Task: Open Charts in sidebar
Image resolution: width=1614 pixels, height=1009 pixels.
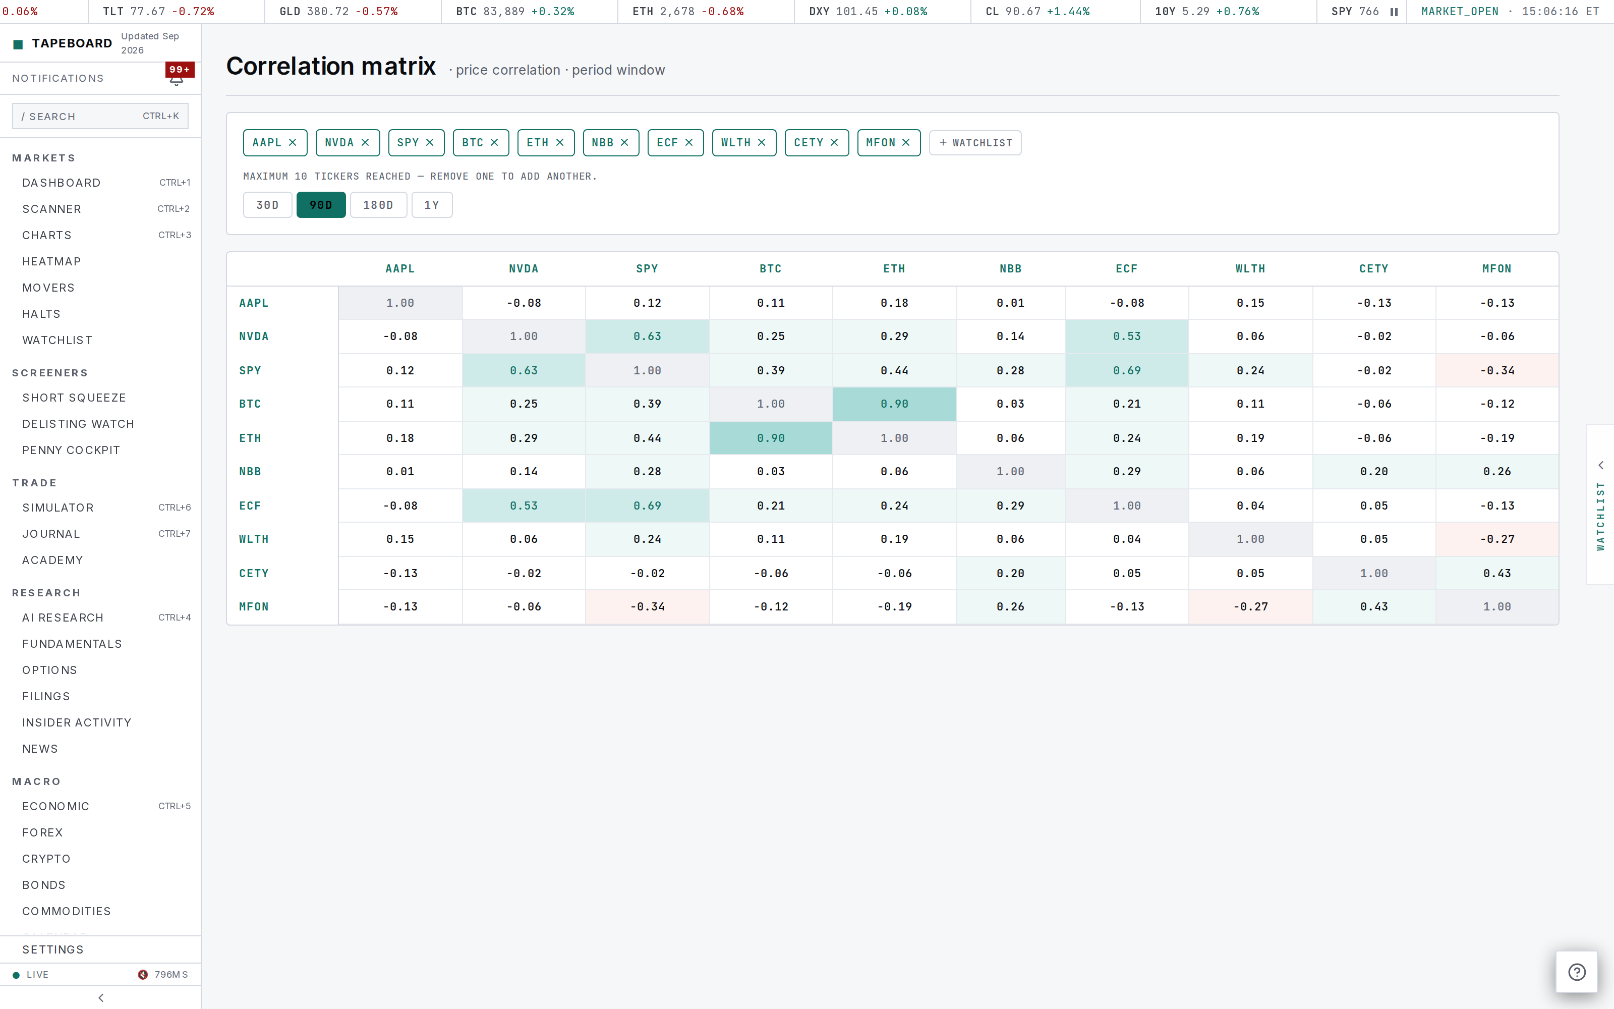Action: pos(101,235)
